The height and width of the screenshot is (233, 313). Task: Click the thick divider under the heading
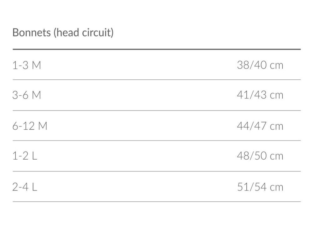click(156, 49)
